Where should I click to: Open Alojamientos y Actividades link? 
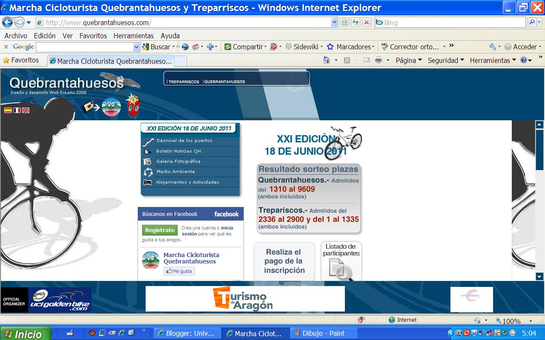tap(187, 182)
